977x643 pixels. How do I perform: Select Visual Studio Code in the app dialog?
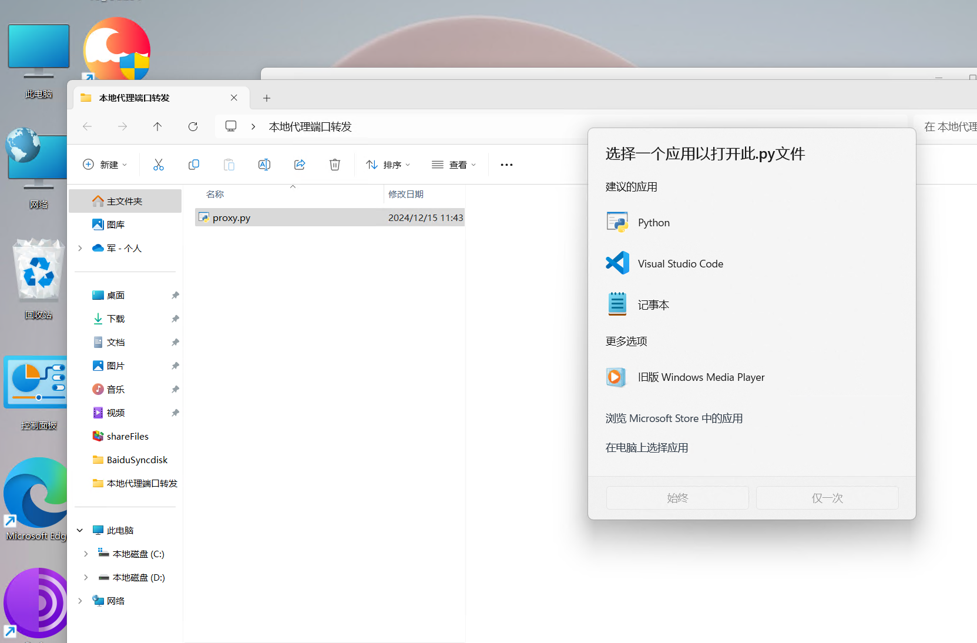680,263
